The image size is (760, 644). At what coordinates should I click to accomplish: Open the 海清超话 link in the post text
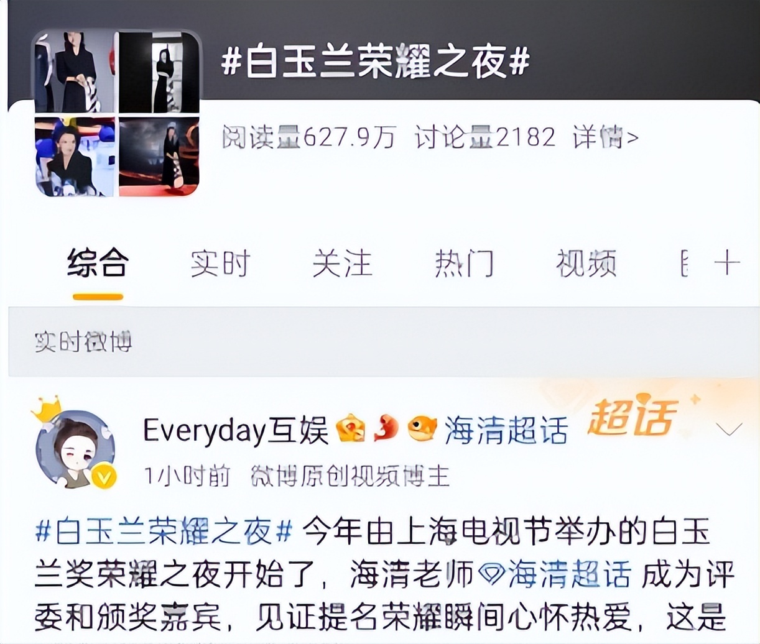point(569,574)
